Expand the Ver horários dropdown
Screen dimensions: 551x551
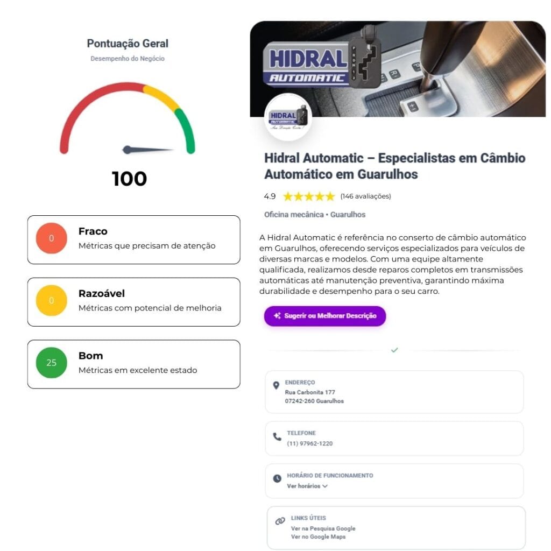click(307, 486)
